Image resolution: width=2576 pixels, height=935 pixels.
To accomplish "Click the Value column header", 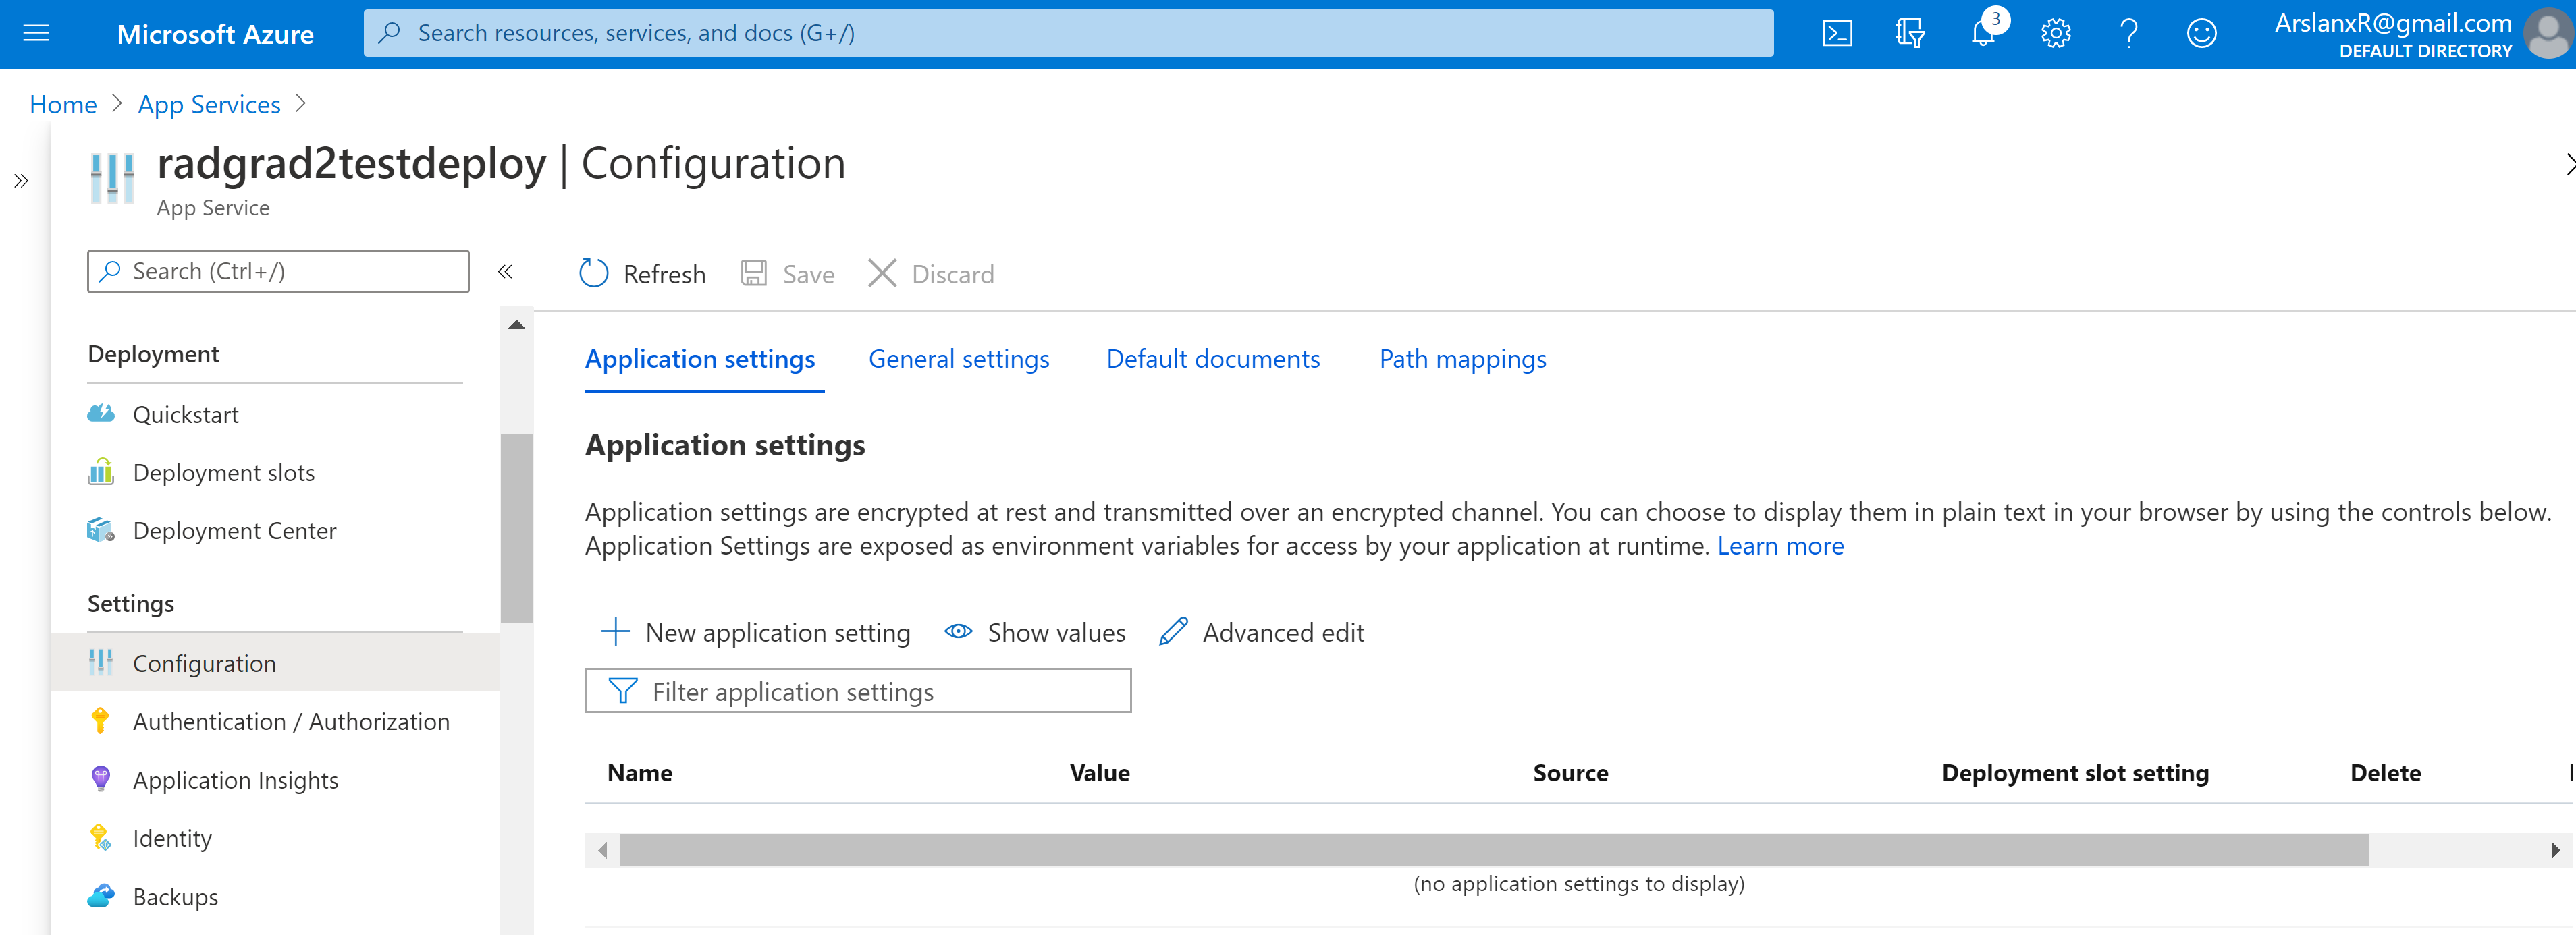I will 1099,772.
